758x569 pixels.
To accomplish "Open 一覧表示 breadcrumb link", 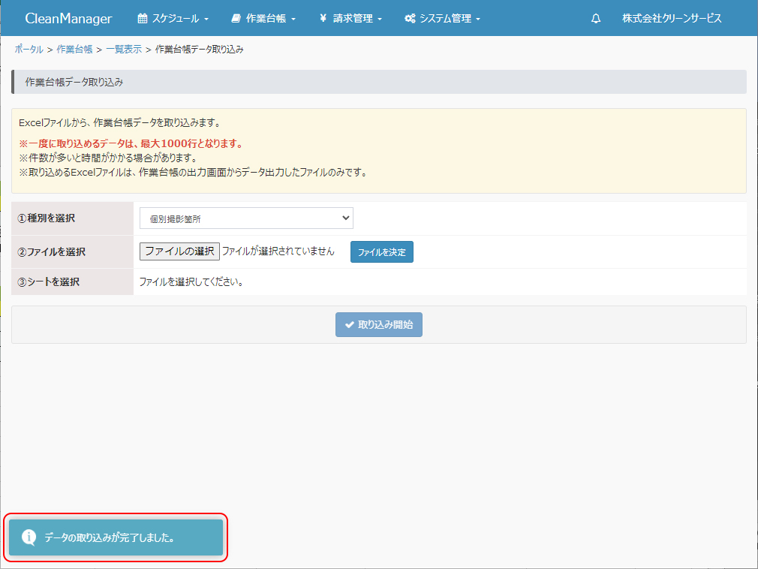I will (x=123, y=50).
